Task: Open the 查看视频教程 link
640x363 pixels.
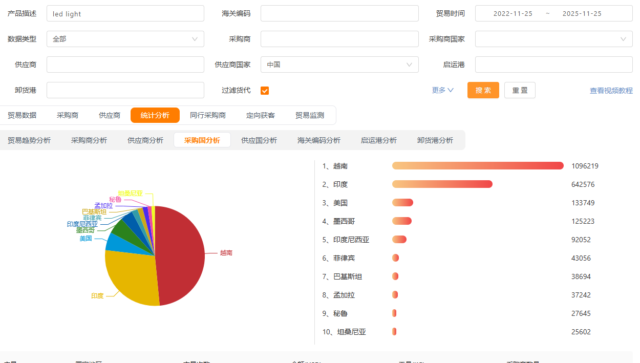Action: [x=611, y=91]
